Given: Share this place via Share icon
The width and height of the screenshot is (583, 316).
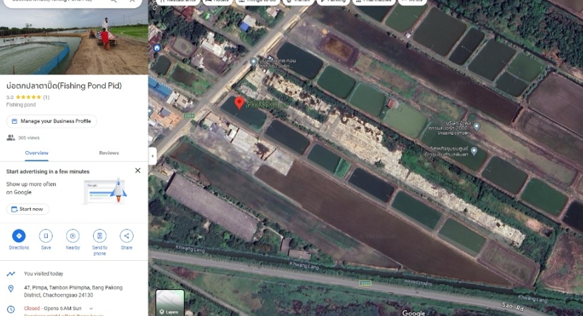Looking at the screenshot, I should click(126, 236).
